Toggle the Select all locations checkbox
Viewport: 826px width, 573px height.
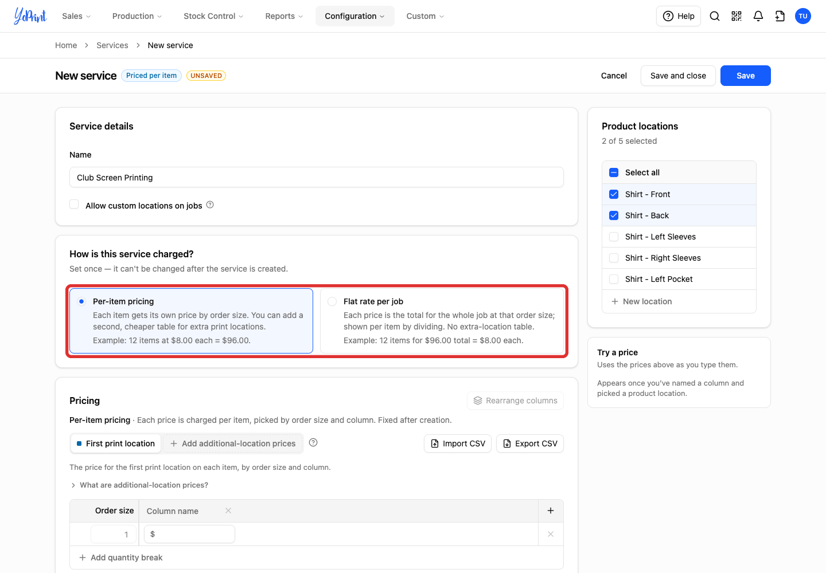pyautogui.click(x=614, y=172)
